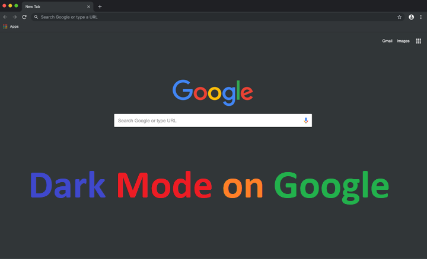Open the Gmail link
Viewport: 427px width, 259px height.
(387, 41)
